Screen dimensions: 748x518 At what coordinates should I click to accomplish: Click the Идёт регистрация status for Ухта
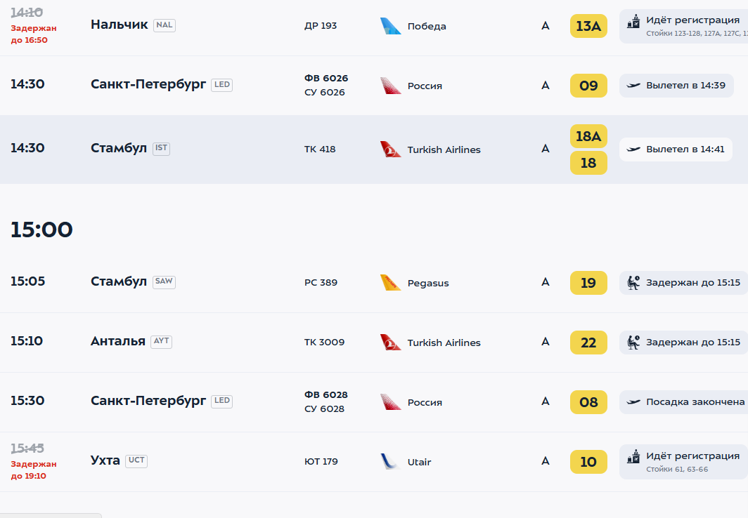click(683, 462)
